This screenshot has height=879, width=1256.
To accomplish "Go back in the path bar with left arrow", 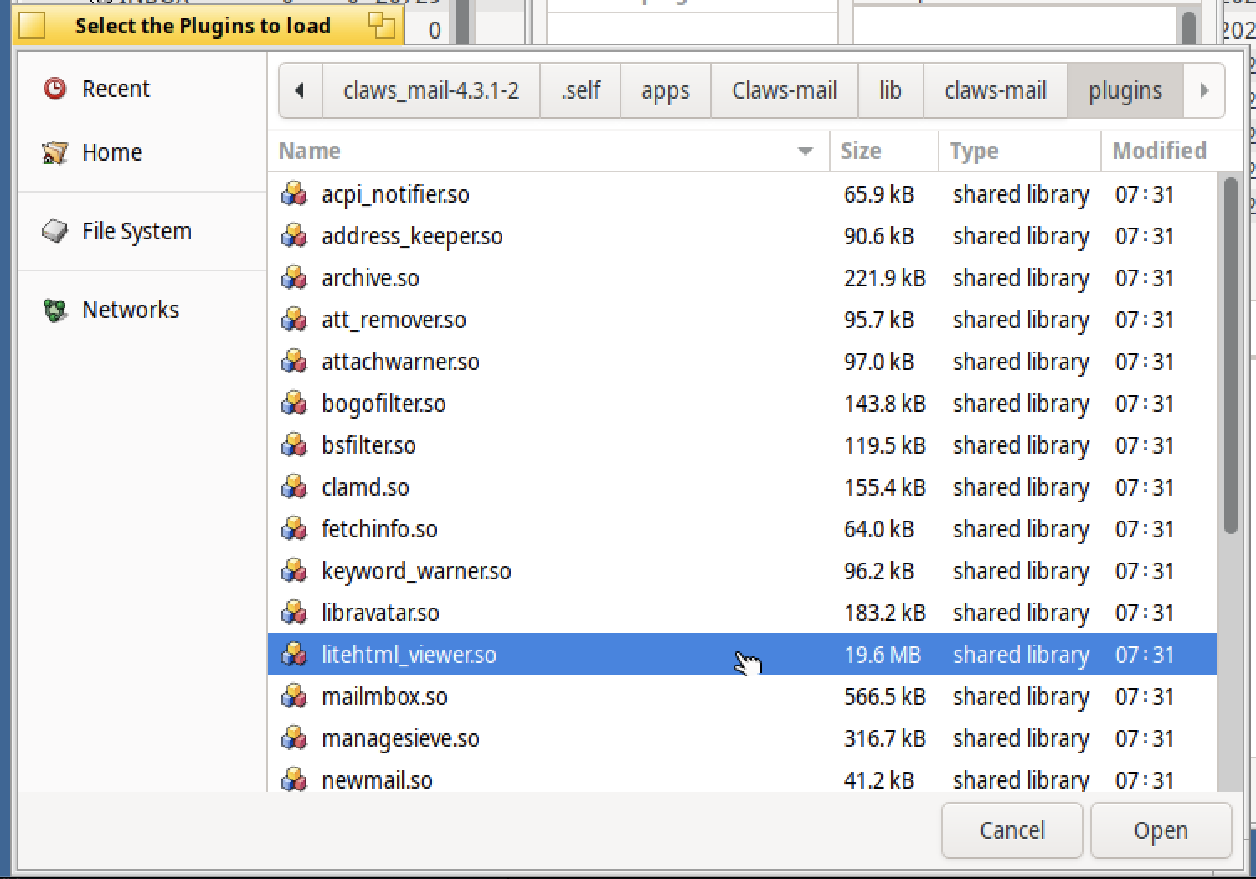I will 300,90.
